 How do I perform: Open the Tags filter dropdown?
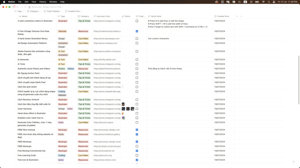(19, 11)
